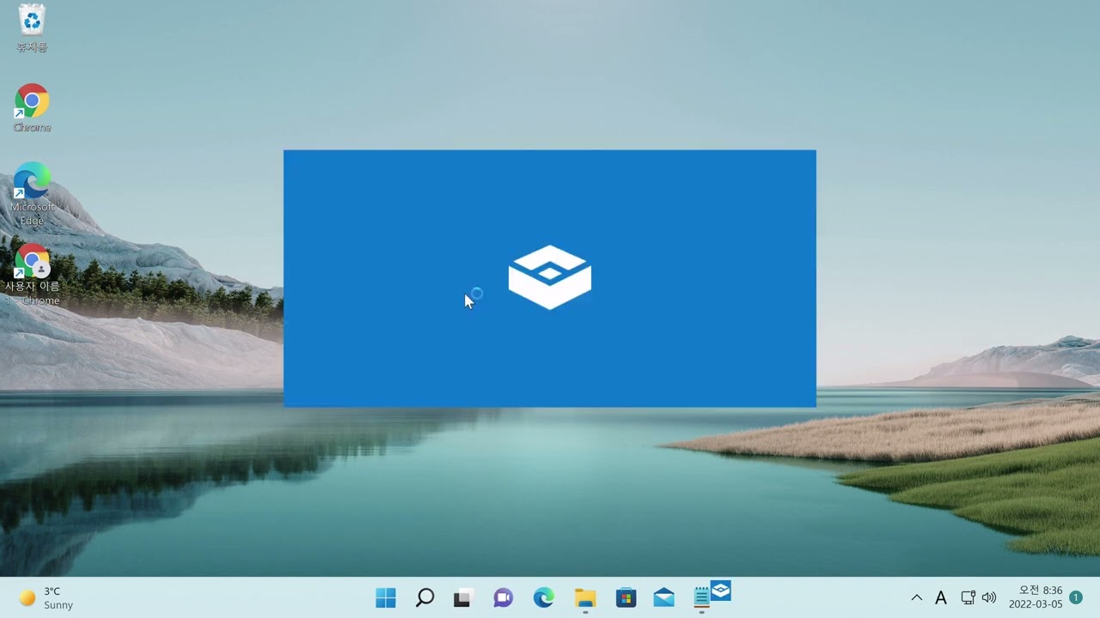Screen dimensions: 1100x618
Task: Click the Windows Sandbox taskbar icon
Action: click(721, 591)
